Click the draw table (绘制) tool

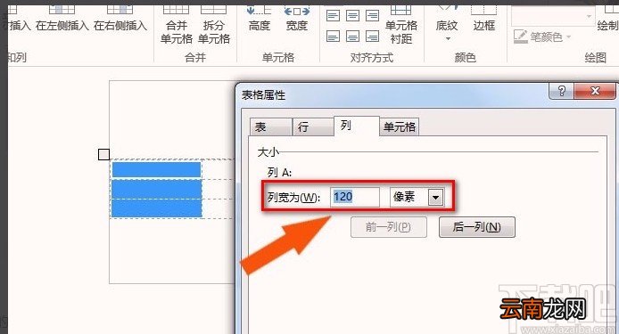608,19
